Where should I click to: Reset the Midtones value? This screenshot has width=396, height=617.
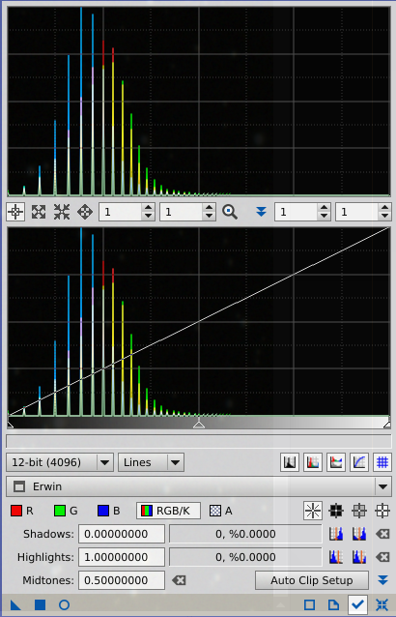179,580
